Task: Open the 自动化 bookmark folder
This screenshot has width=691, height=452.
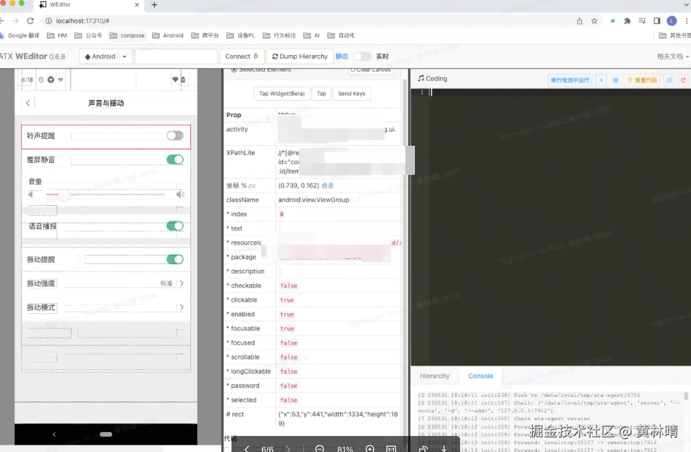Action: [341, 35]
